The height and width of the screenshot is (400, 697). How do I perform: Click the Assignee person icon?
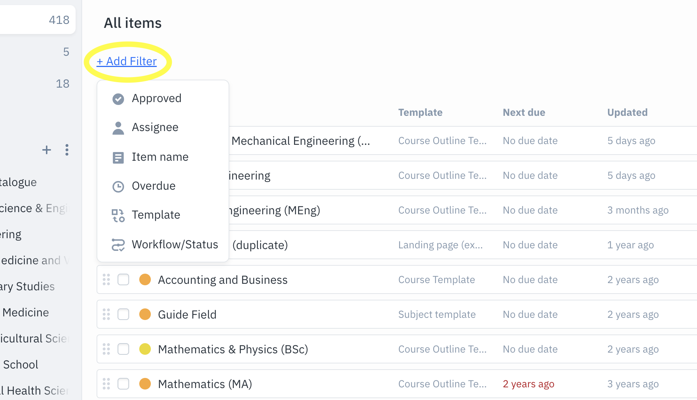tap(118, 127)
